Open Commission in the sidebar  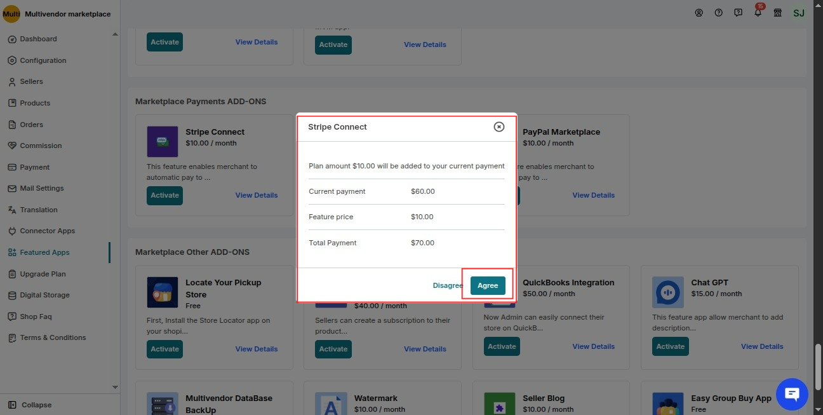[41, 146]
